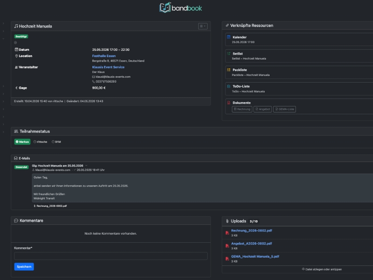This screenshot has height=280, width=373.
Task: Open the GEMA-Liste document button
Action: click(284, 109)
